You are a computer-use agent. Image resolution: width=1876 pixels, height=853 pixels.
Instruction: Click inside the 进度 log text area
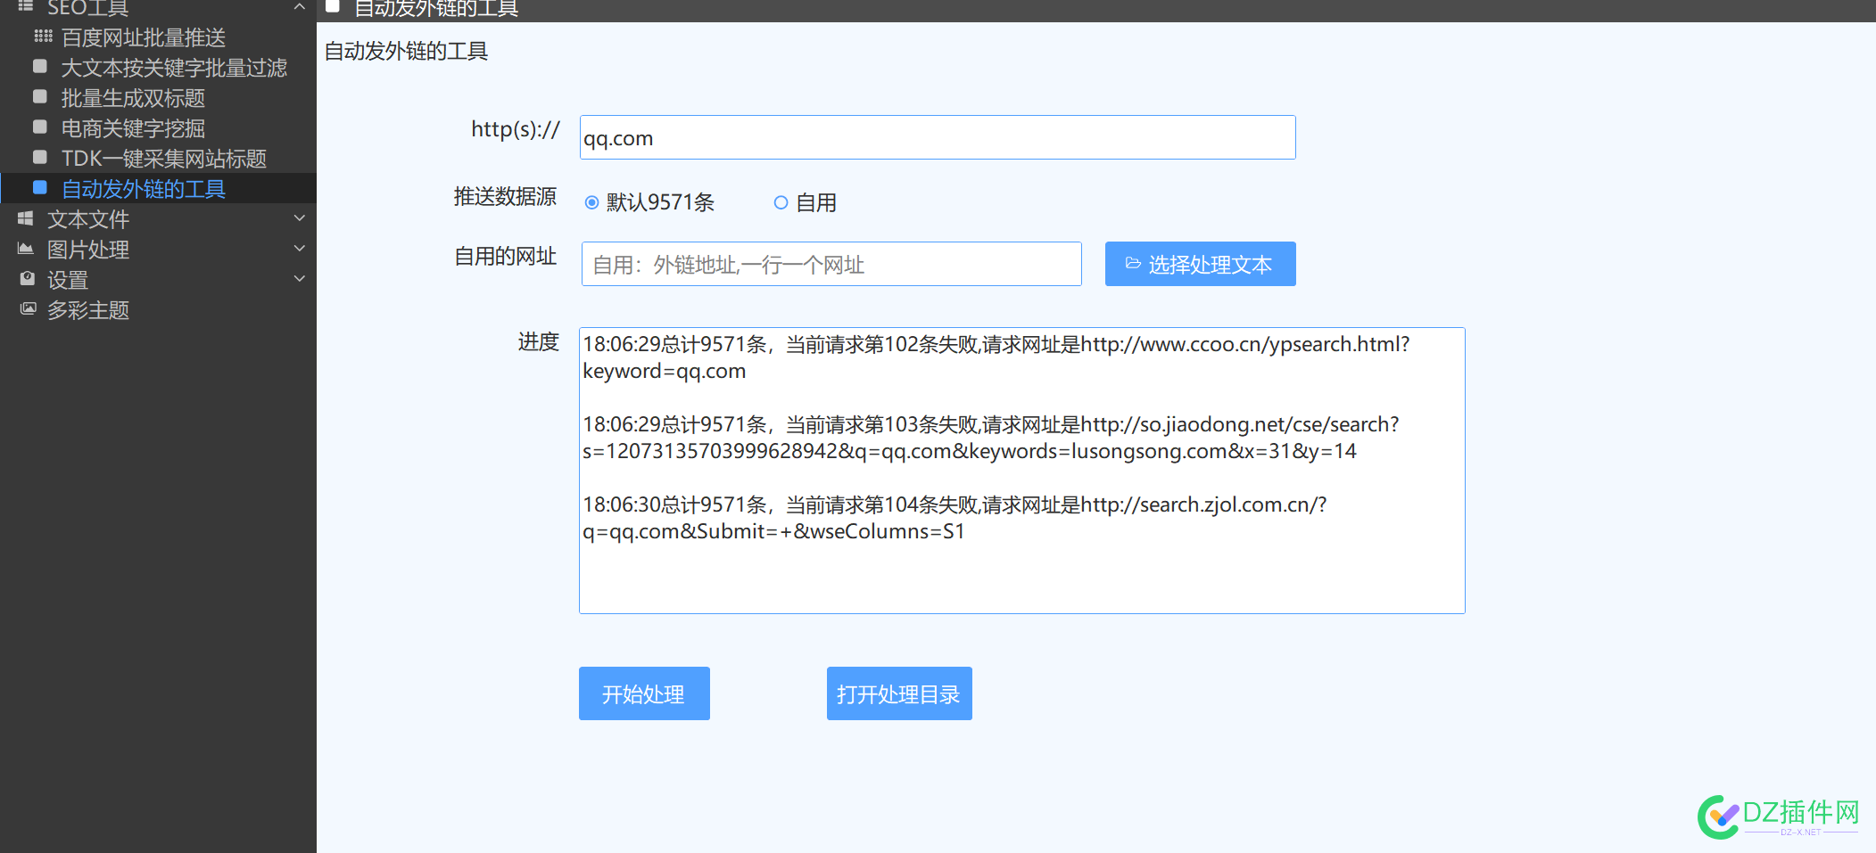pos(1022,471)
